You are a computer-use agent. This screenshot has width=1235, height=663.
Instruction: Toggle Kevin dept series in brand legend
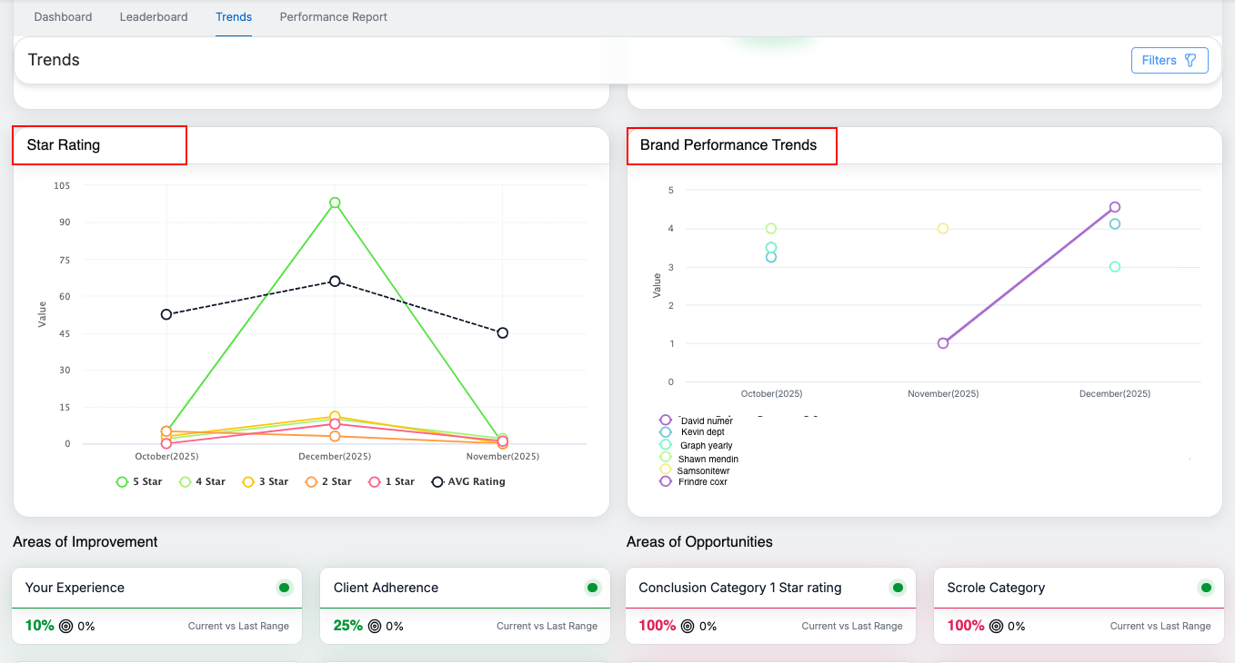click(x=701, y=432)
